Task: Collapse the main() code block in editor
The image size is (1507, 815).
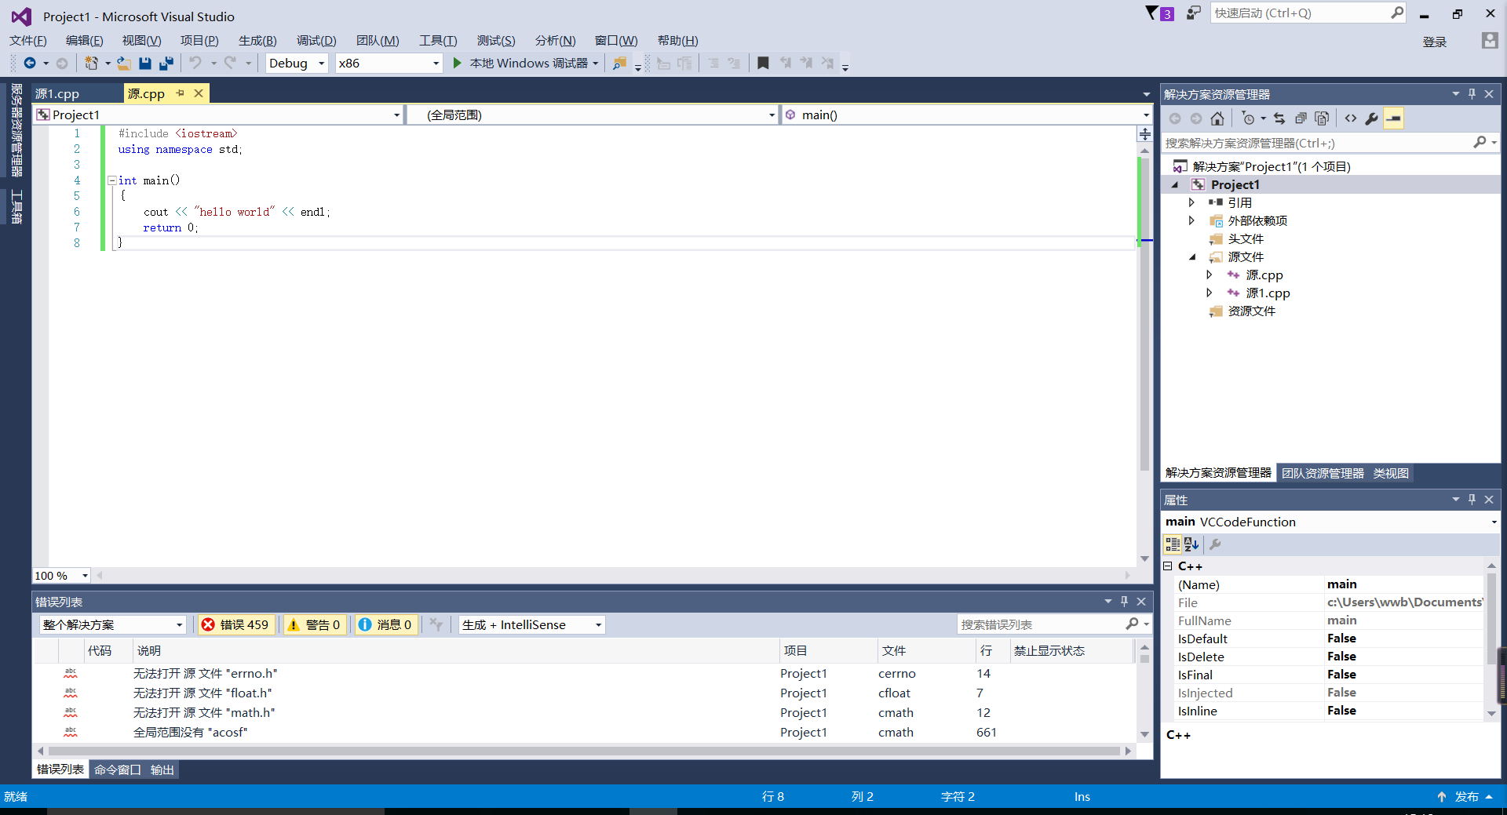Action: click(111, 180)
